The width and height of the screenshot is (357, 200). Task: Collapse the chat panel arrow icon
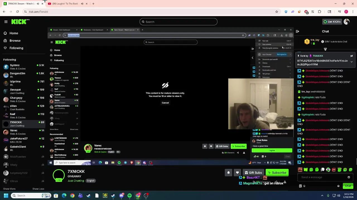(297, 31)
